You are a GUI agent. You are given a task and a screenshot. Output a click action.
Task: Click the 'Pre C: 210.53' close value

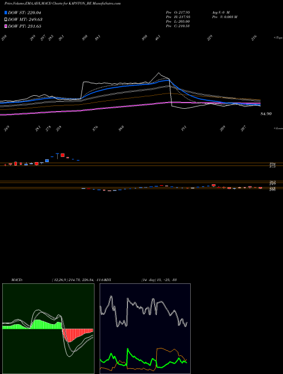coord(178,26)
